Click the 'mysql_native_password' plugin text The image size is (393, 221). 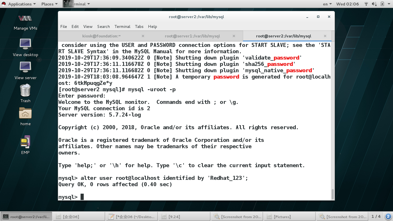(x=278, y=71)
